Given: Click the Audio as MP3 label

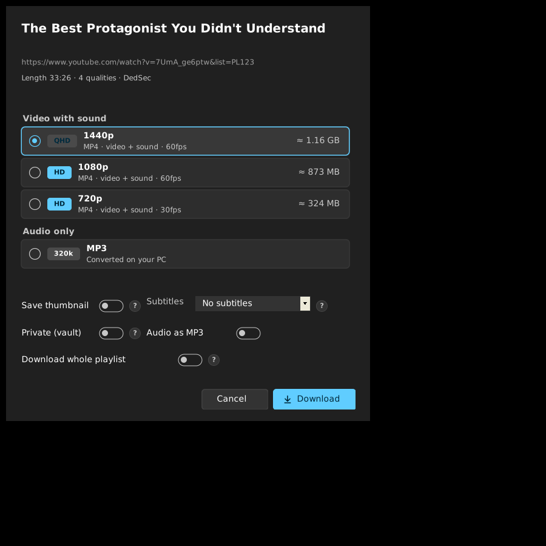Looking at the screenshot, I should [x=175, y=332].
